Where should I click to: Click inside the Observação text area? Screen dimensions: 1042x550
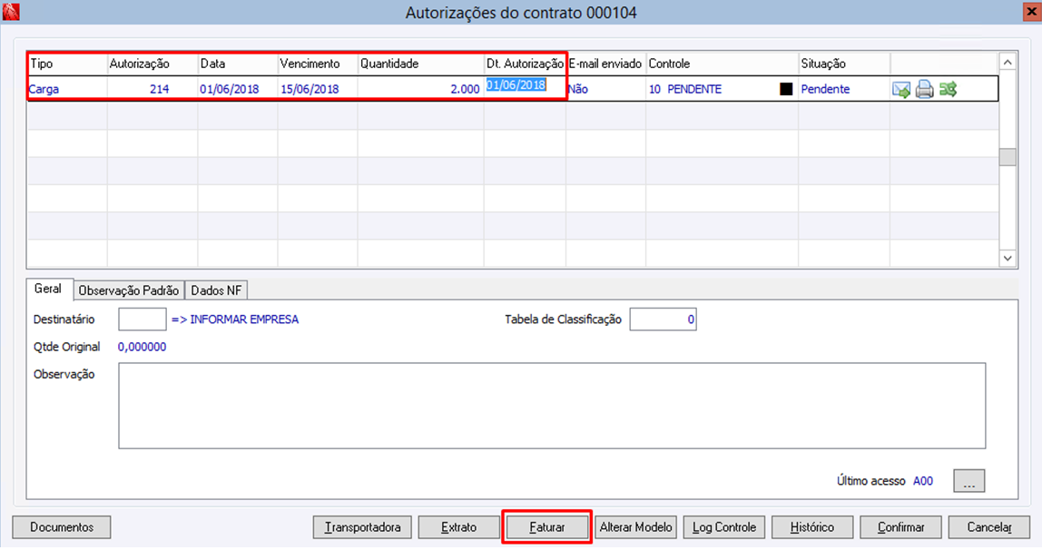click(x=552, y=406)
